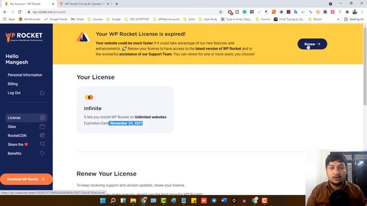The image size is (367, 206).
Task: Open a new browser tab
Action: [x=116, y=4]
